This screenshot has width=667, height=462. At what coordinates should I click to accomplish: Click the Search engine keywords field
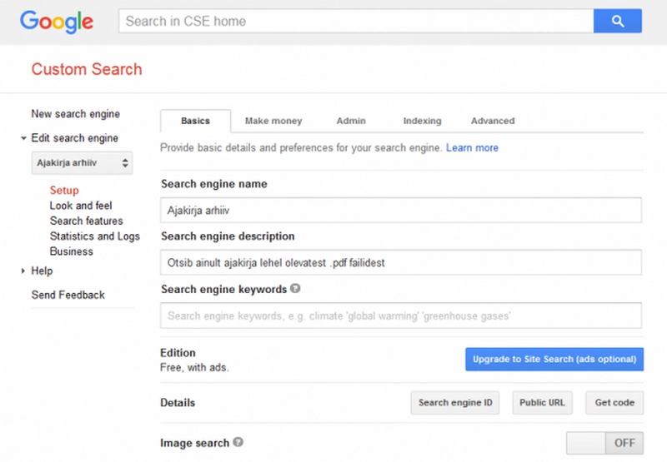pyautogui.click(x=401, y=315)
